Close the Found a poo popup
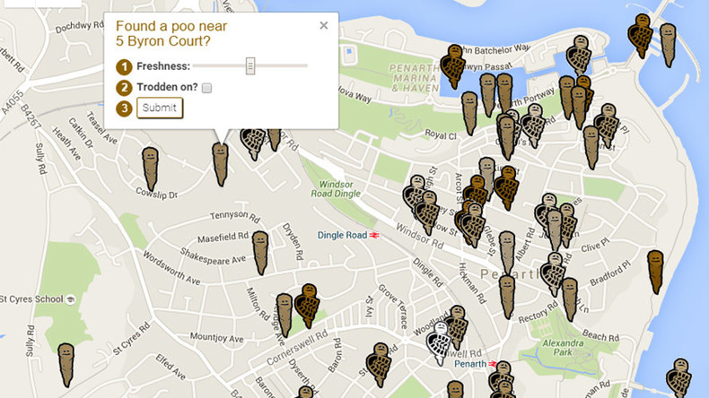 [x=324, y=26]
